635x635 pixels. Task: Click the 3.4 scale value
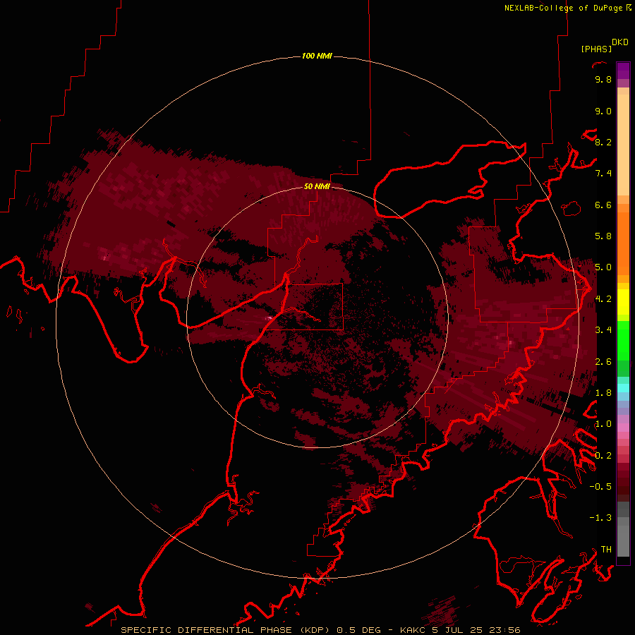click(603, 330)
